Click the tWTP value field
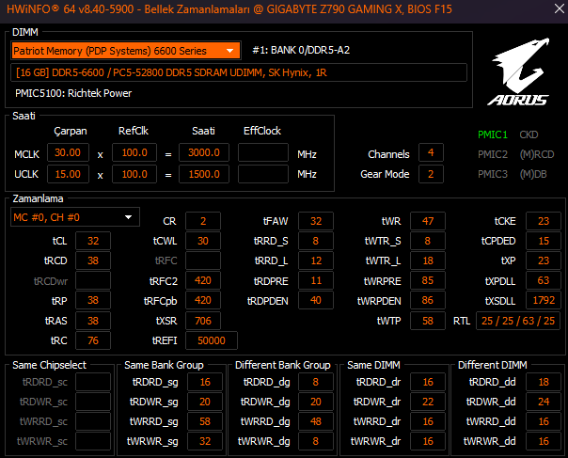The height and width of the screenshot is (458, 568). coord(428,321)
